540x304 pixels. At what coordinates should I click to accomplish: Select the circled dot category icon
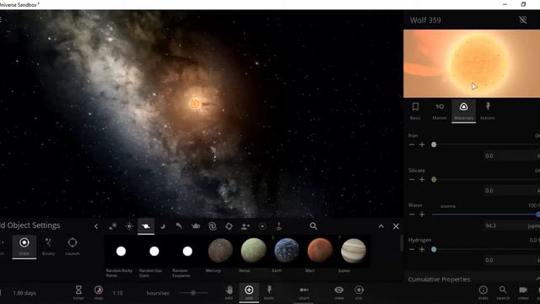click(262, 226)
